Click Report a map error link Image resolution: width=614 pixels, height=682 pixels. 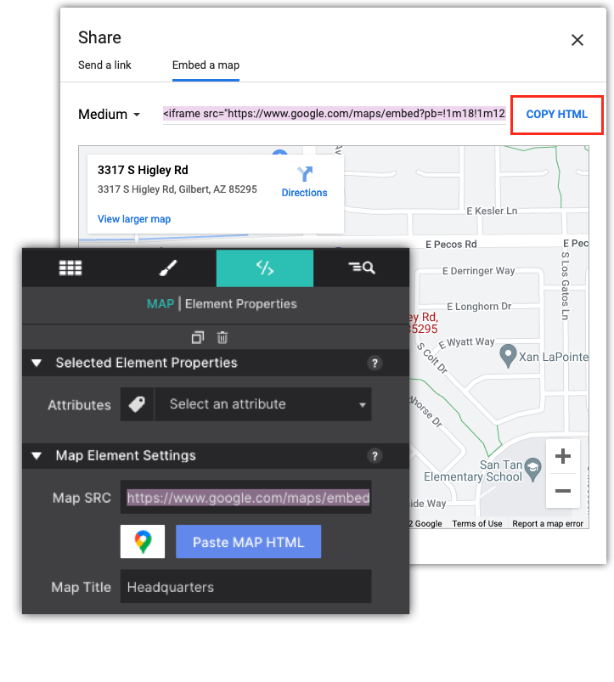point(548,524)
